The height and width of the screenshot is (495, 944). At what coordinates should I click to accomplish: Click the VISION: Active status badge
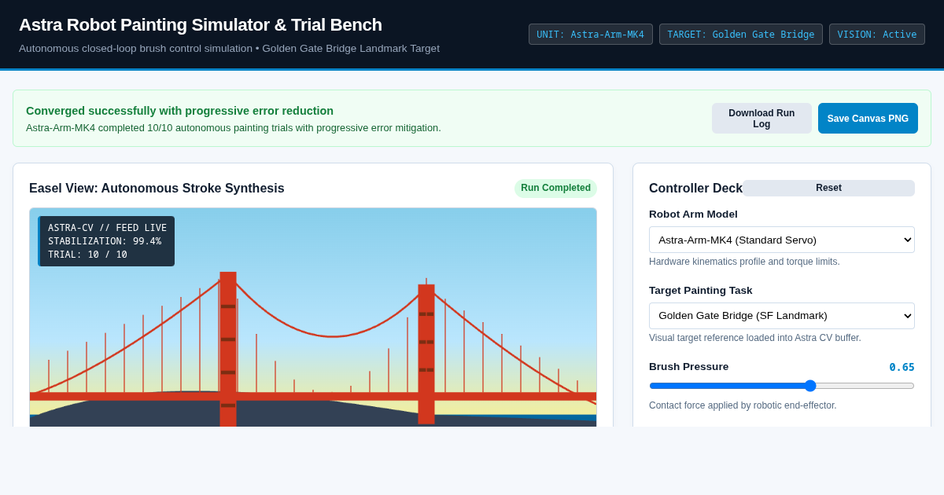877,35
